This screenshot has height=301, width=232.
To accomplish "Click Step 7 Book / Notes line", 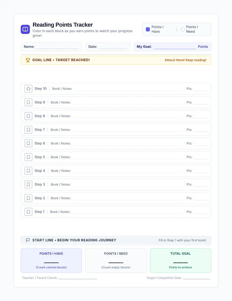I will click(127, 130).
